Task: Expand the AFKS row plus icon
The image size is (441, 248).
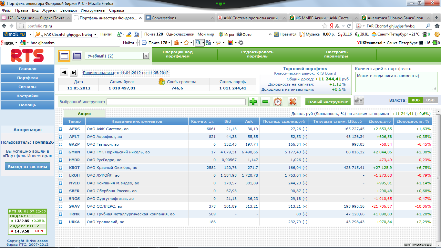Action: [x=60, y=129]
